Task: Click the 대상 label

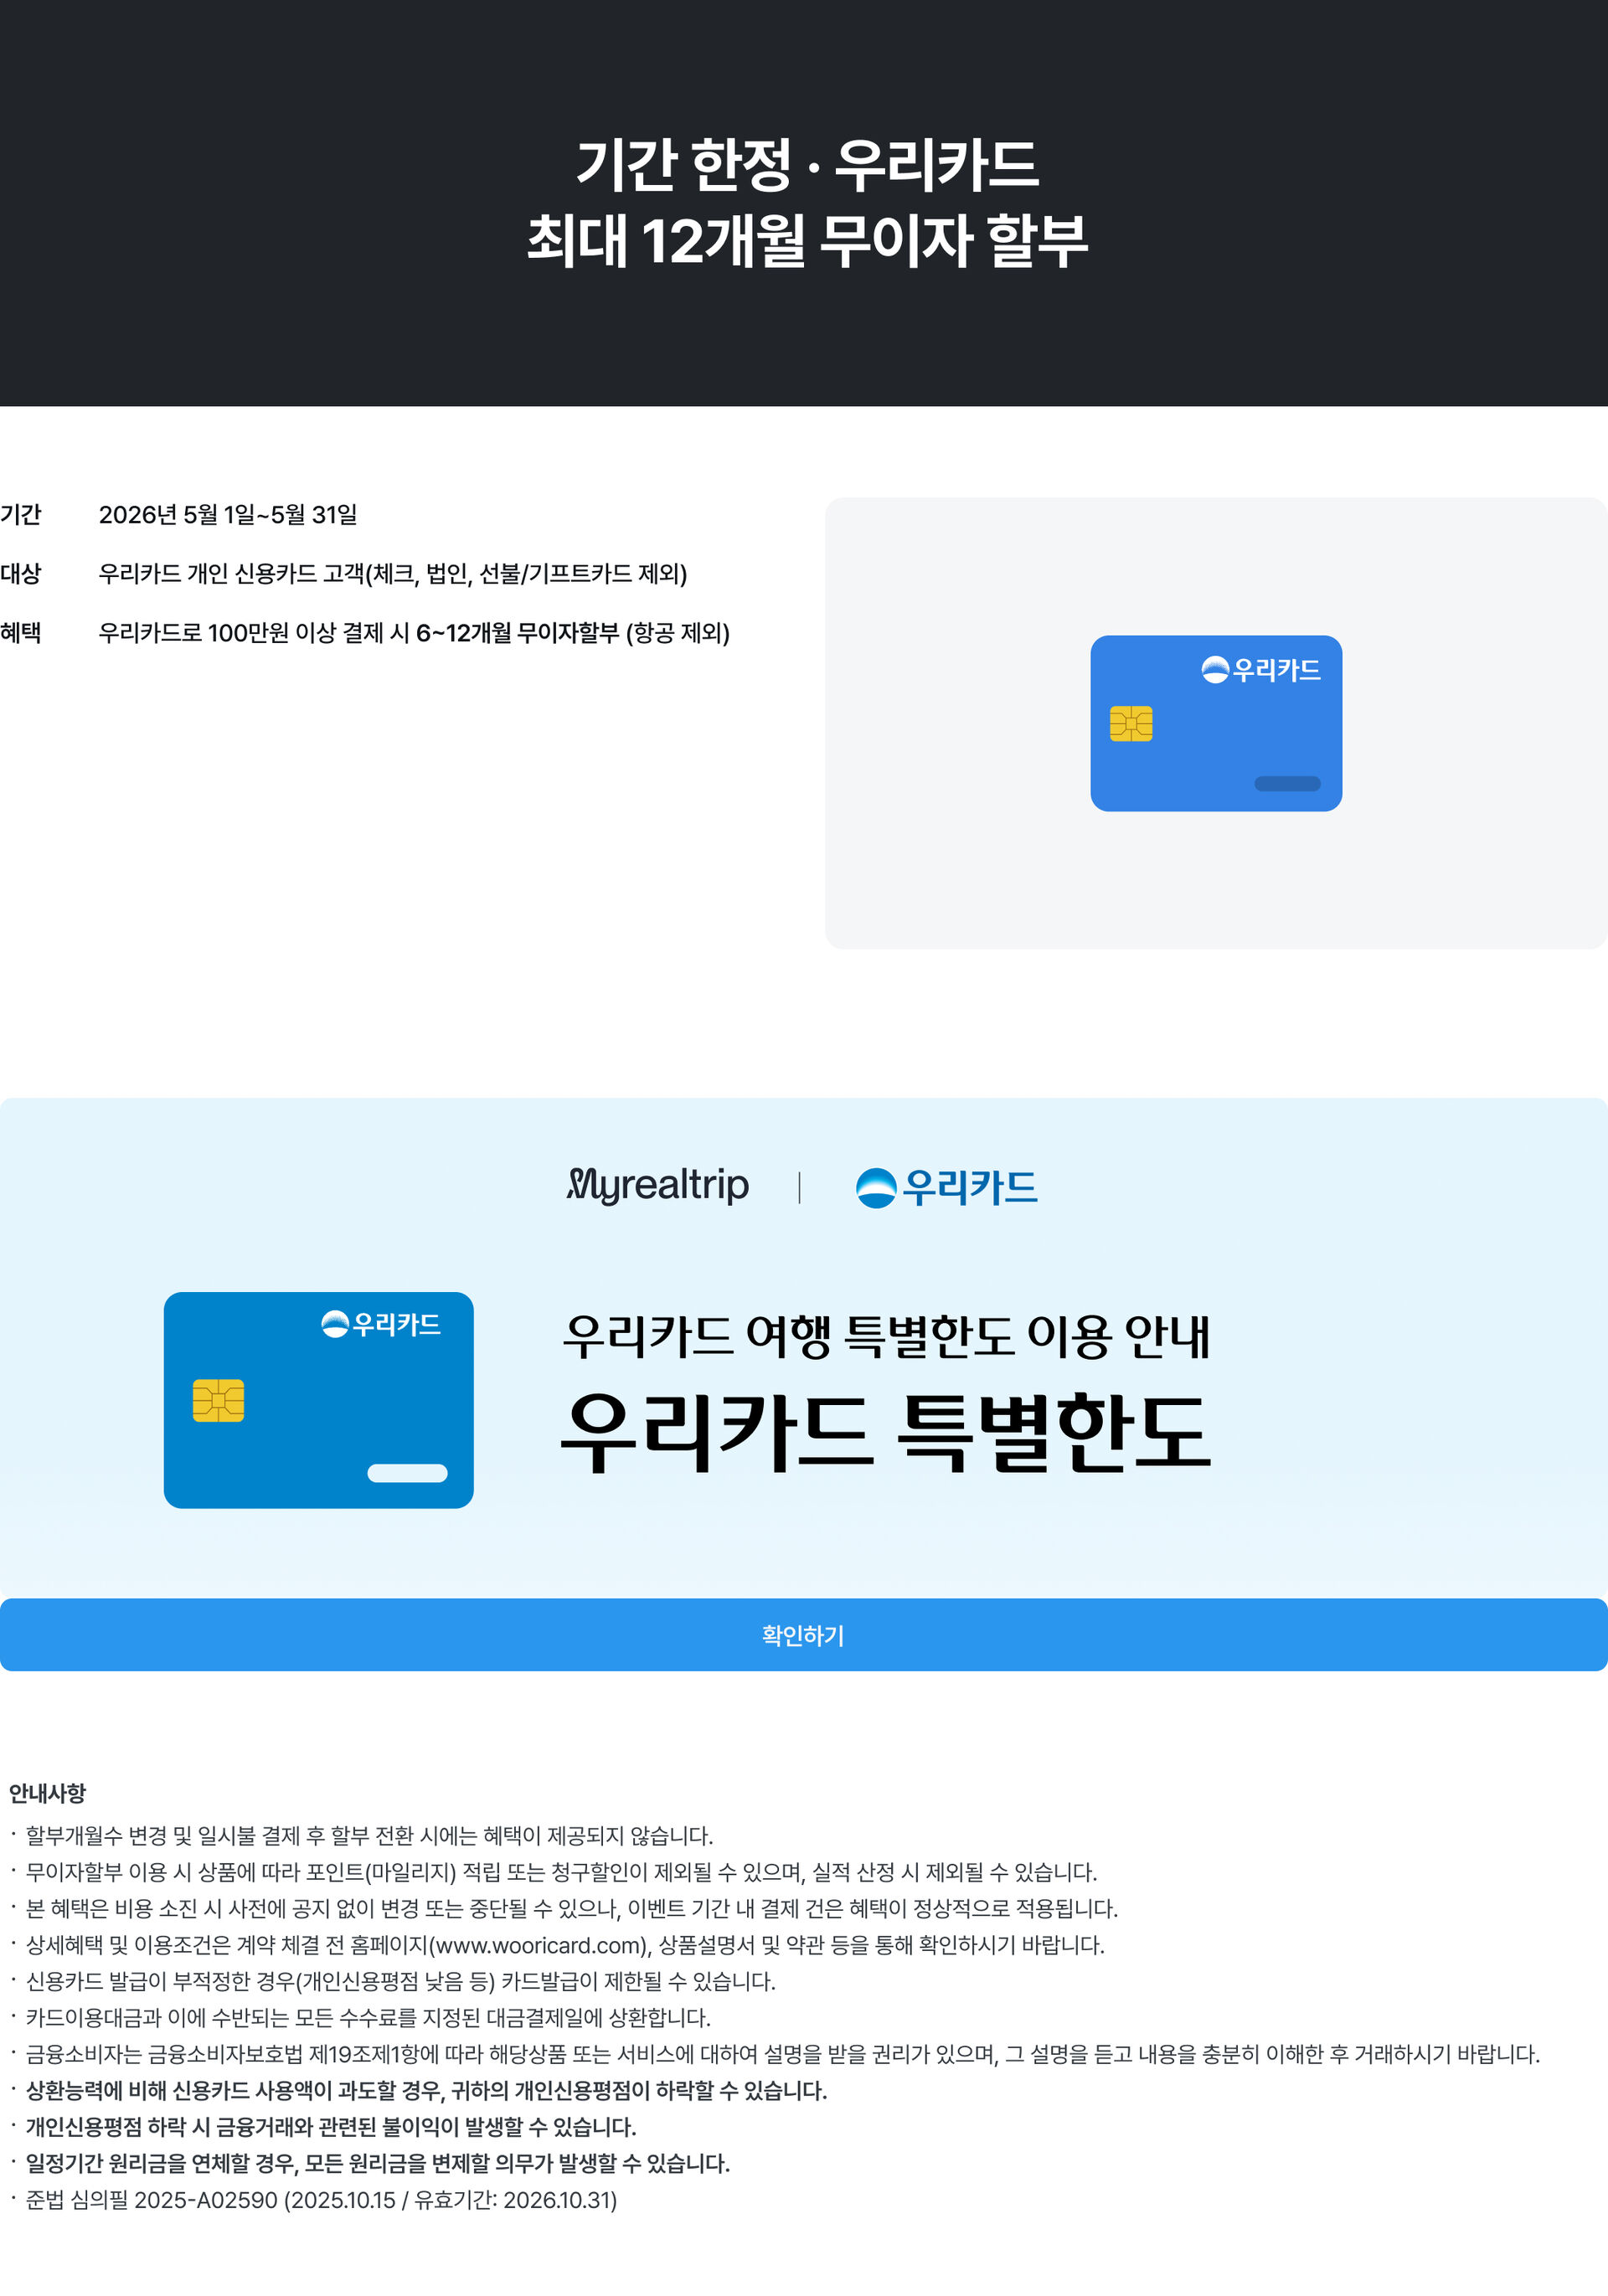Action: tap(21, 574)
